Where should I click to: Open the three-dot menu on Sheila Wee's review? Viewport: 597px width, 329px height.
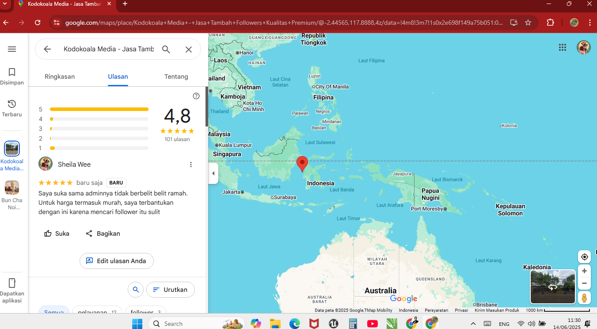click(x=191, y=164)
